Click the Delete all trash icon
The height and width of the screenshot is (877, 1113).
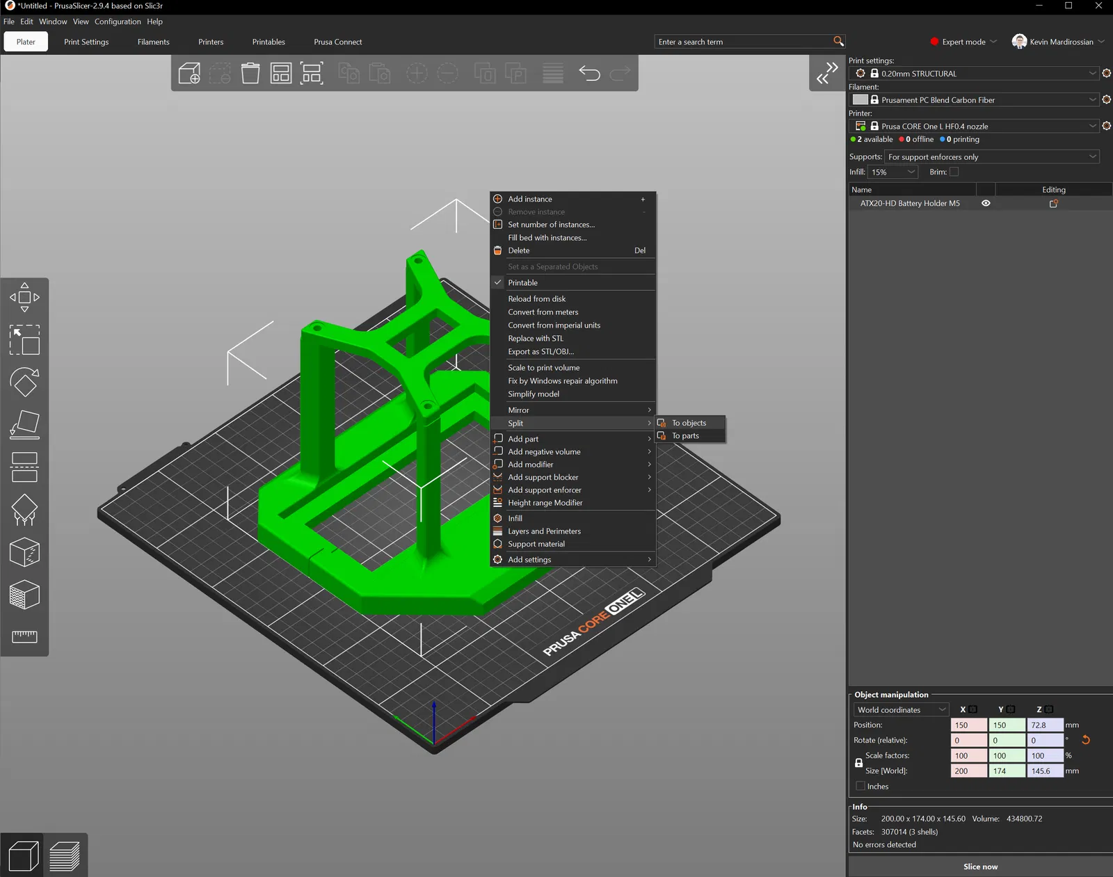(x=250, y=73)
